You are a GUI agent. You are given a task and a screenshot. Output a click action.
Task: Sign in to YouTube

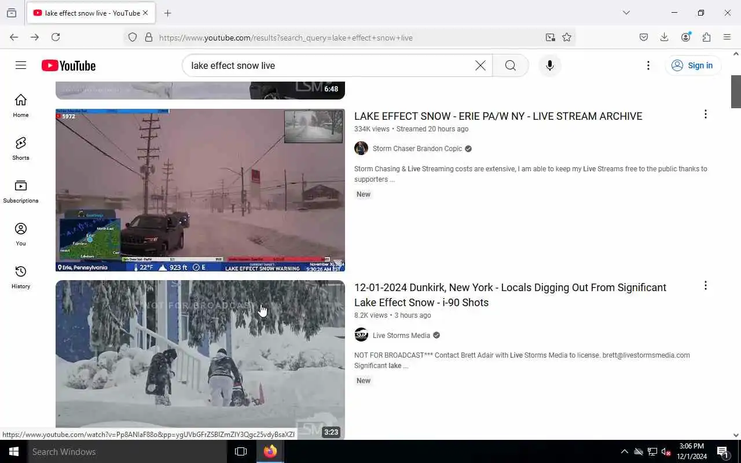click(x=692, y=65)
